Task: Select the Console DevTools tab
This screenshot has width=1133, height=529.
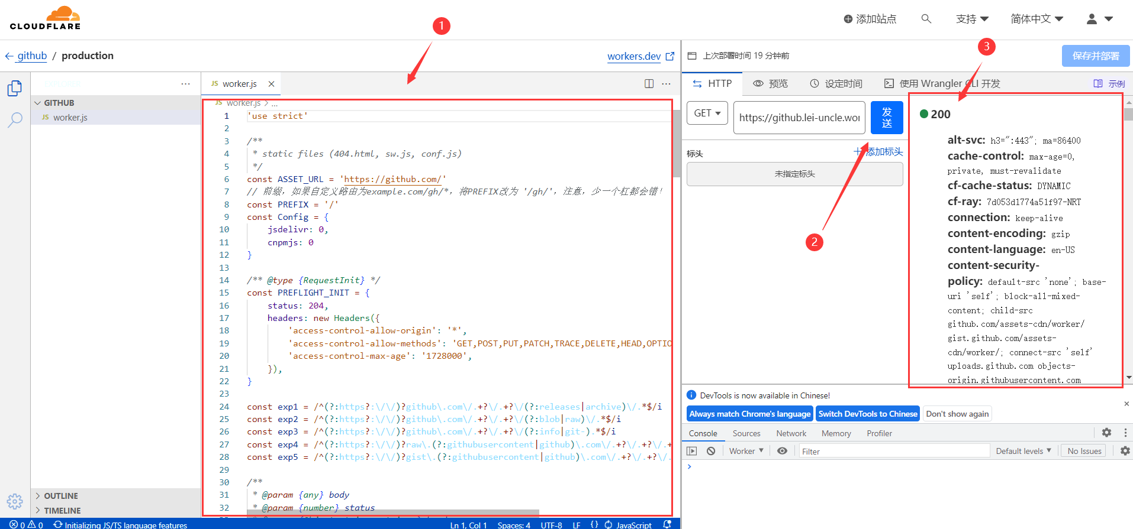Action: pos(703,433)
